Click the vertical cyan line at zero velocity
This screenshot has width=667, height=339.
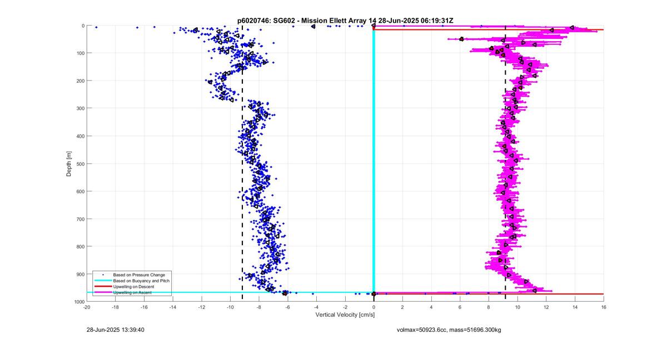(x=374, y=161)
